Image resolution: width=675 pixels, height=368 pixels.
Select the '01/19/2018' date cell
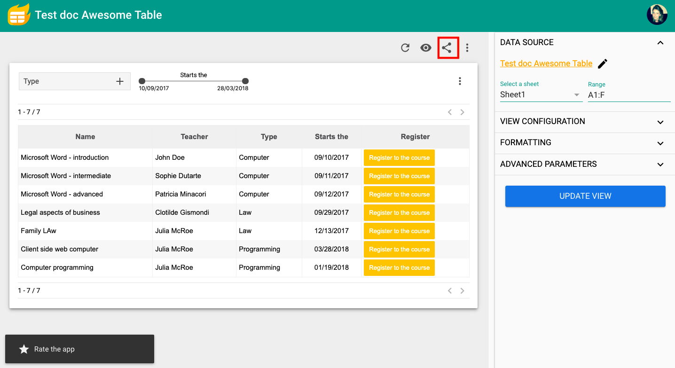coord(331,267)
